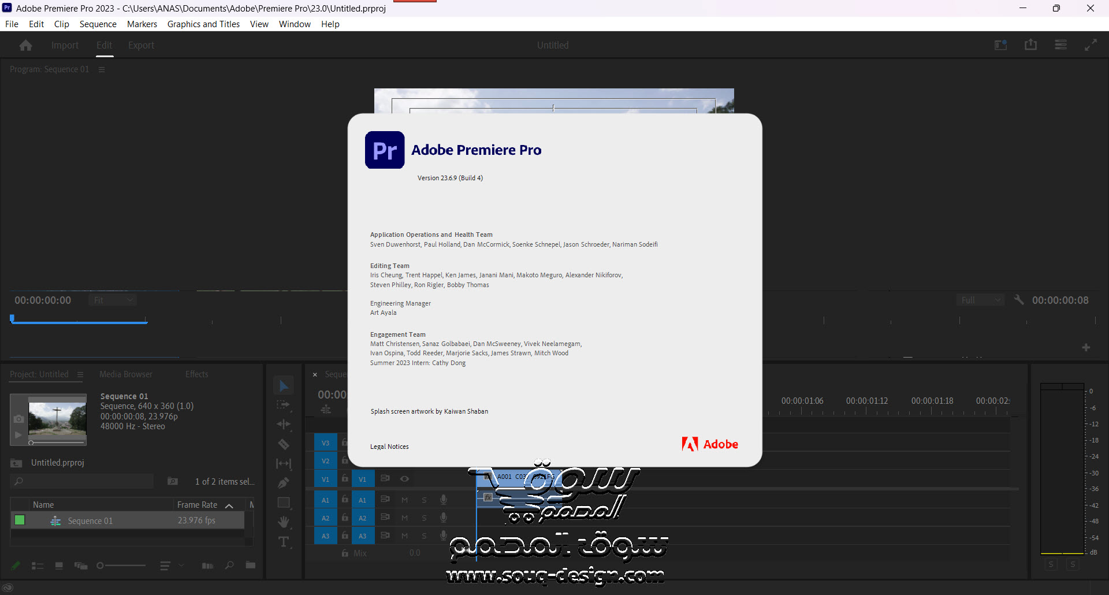This screenshot has height=595, width=1109.
Task: Open the File menu
Action: coord(12,24)
